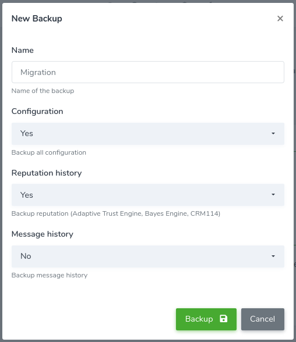Close the New Backup dialog with X
296x342 pixels.
tap(280, 19)
